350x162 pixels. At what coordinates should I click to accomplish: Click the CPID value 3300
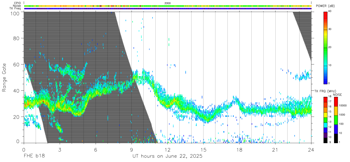[x=168, y=3]
